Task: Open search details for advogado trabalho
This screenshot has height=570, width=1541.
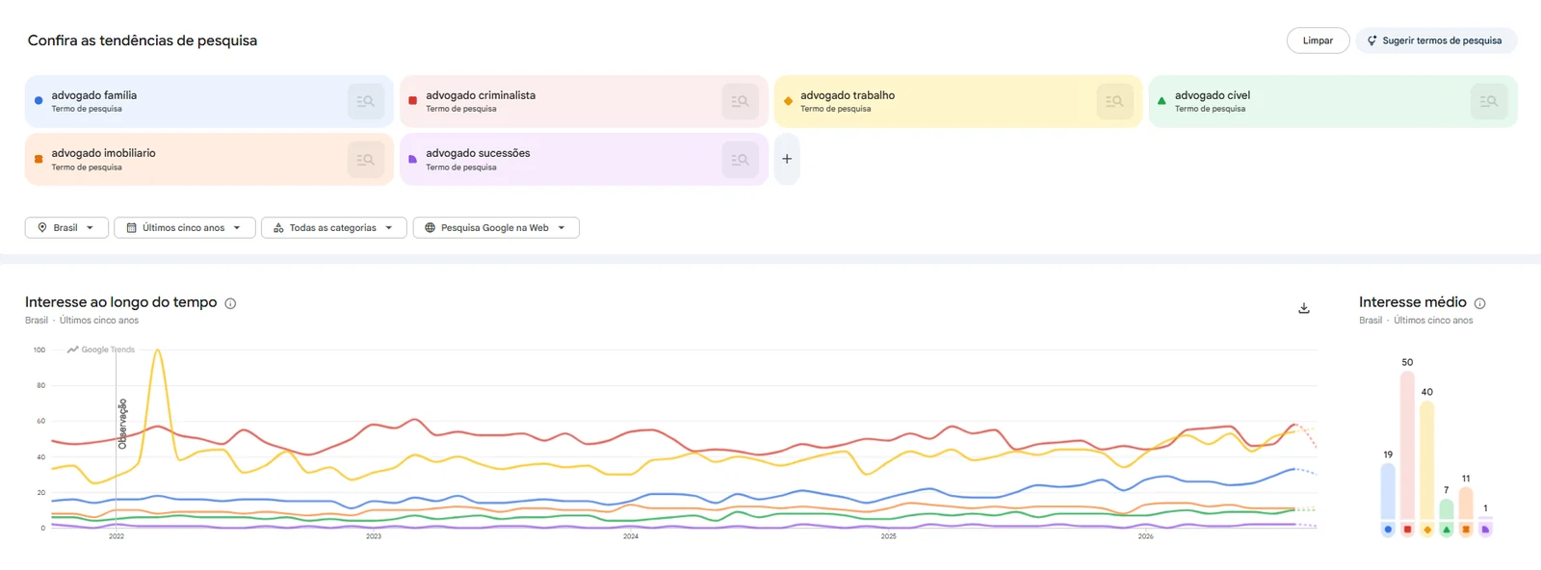Action: [1114, 101]
